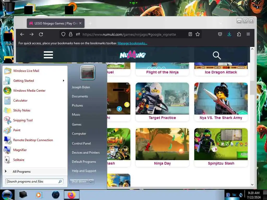Click taskbar clock 9:20 AM
Image resolution: width=267 pixels, height=200 pixels.
coord(254,193)
